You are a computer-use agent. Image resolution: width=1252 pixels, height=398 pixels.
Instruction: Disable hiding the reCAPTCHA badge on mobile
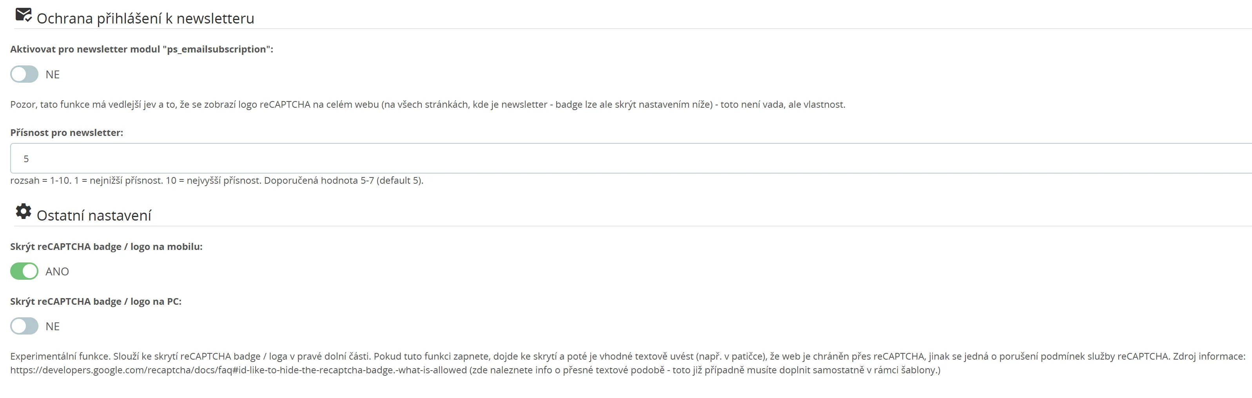point(24,271)
